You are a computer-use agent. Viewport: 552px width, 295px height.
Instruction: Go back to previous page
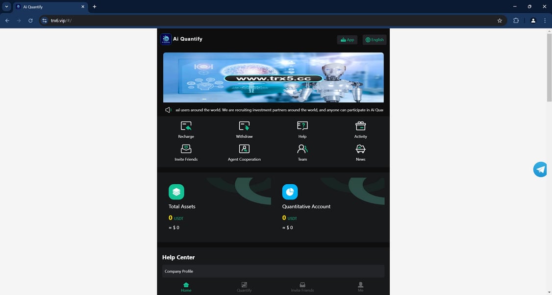[x=7, y=21]
